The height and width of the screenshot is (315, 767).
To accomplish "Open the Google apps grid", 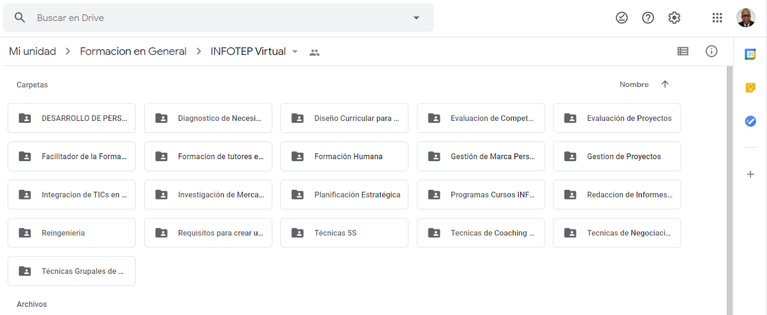I will tap(717, 18).
